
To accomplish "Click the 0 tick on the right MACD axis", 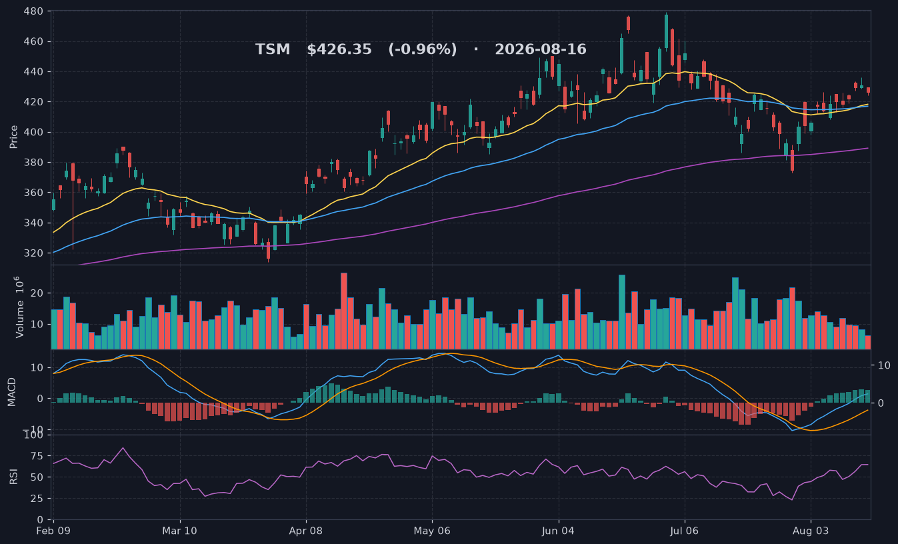I will 881,403.
